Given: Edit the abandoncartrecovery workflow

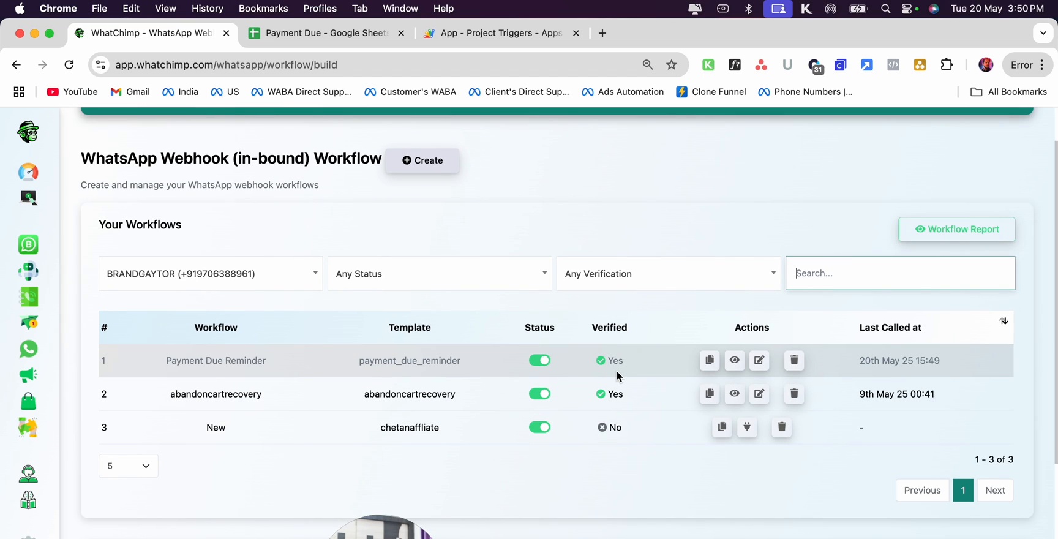Looking at the screenshot, I should (x=759, y=394).
